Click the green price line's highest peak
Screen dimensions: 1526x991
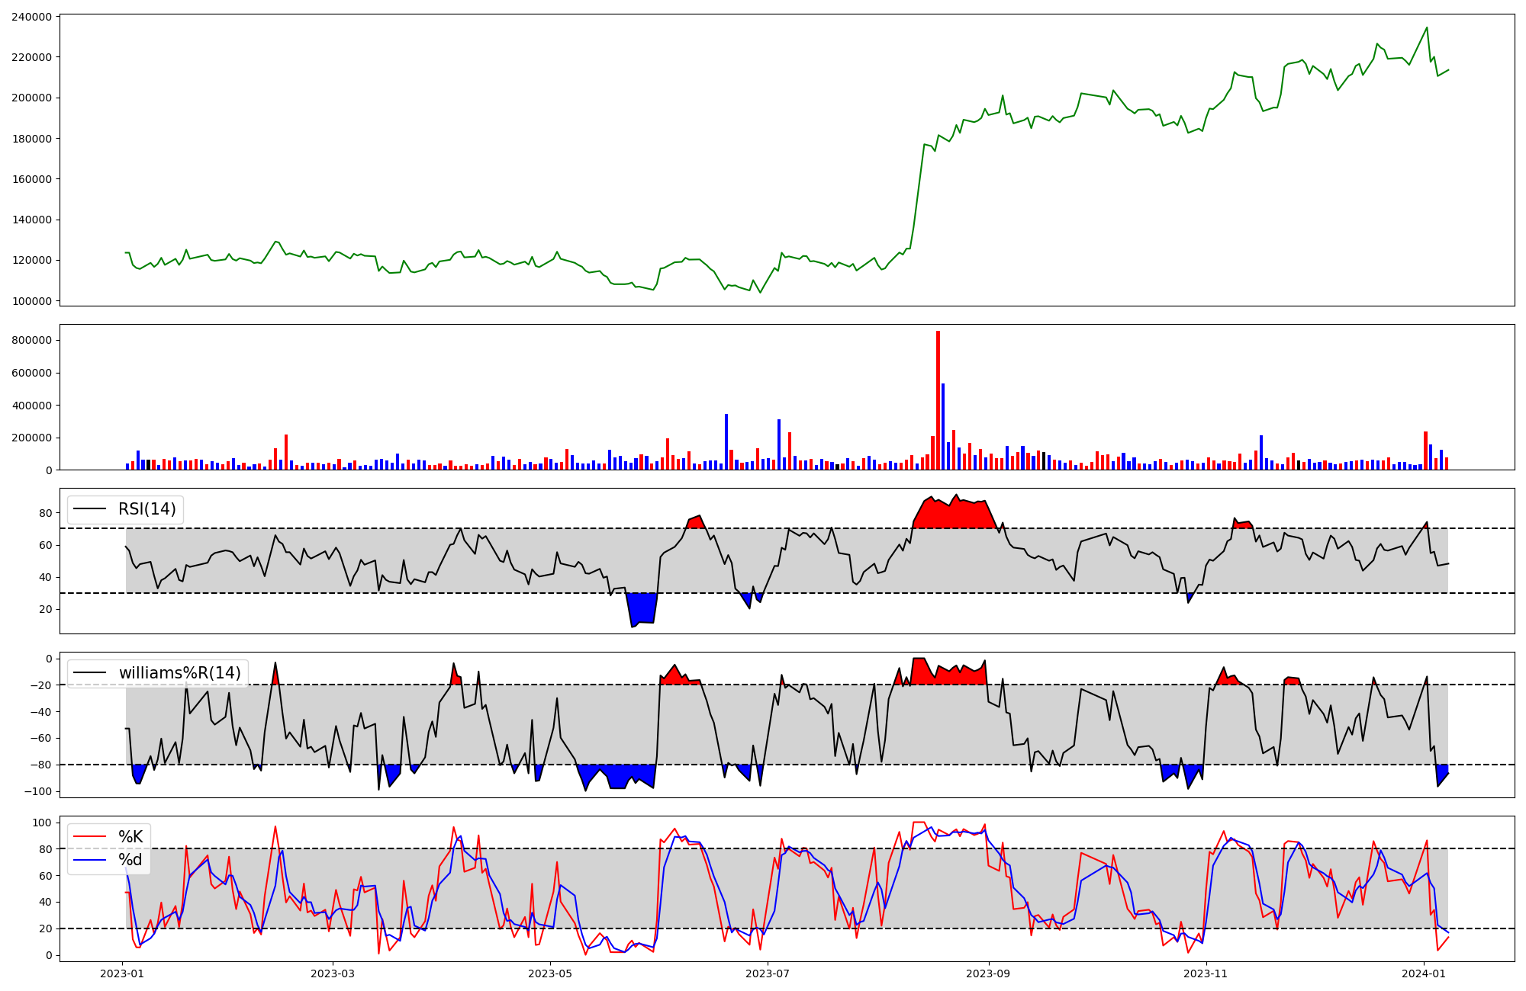[x=1427, y=28]
